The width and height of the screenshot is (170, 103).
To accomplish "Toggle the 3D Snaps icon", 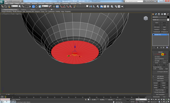I will point(61,6).
